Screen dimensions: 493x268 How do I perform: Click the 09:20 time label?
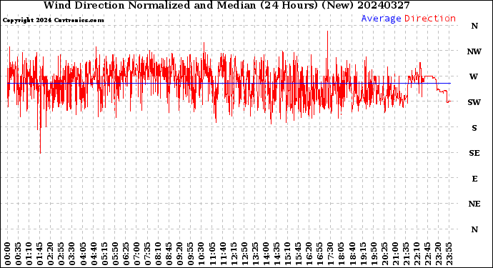[180, 254]
